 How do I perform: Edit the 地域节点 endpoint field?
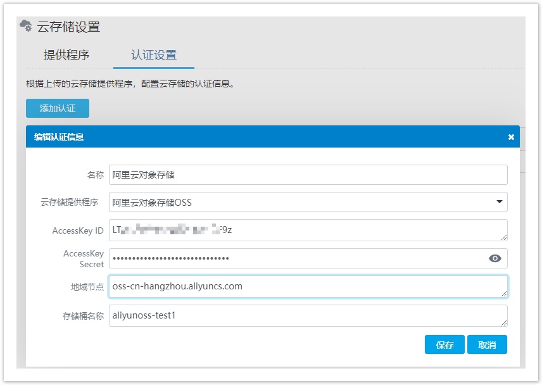tap(308, 286)
